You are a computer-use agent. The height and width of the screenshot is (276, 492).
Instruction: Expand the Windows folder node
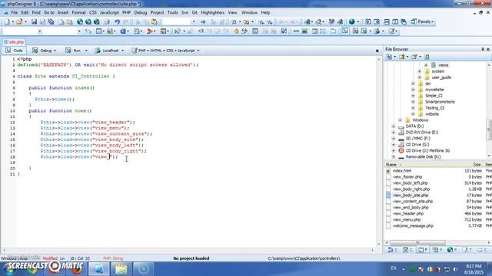(x=400, y=120)
